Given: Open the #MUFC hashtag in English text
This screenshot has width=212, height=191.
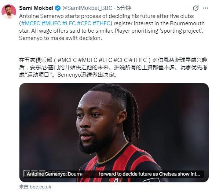Looking at the screenshot, I should click(x=51, y=23).
